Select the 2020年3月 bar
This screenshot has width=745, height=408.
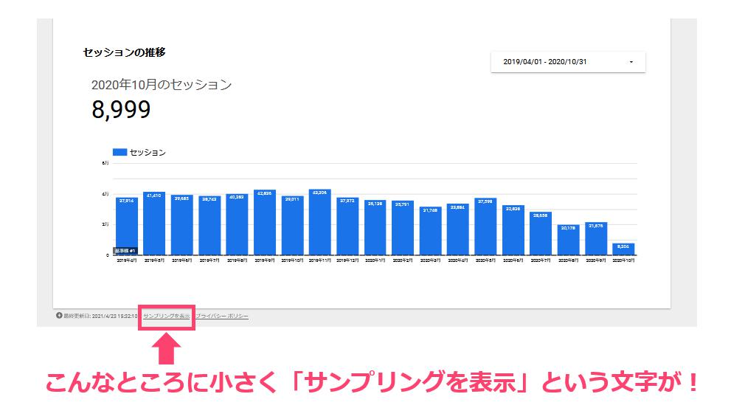click(x=431, y=231)
